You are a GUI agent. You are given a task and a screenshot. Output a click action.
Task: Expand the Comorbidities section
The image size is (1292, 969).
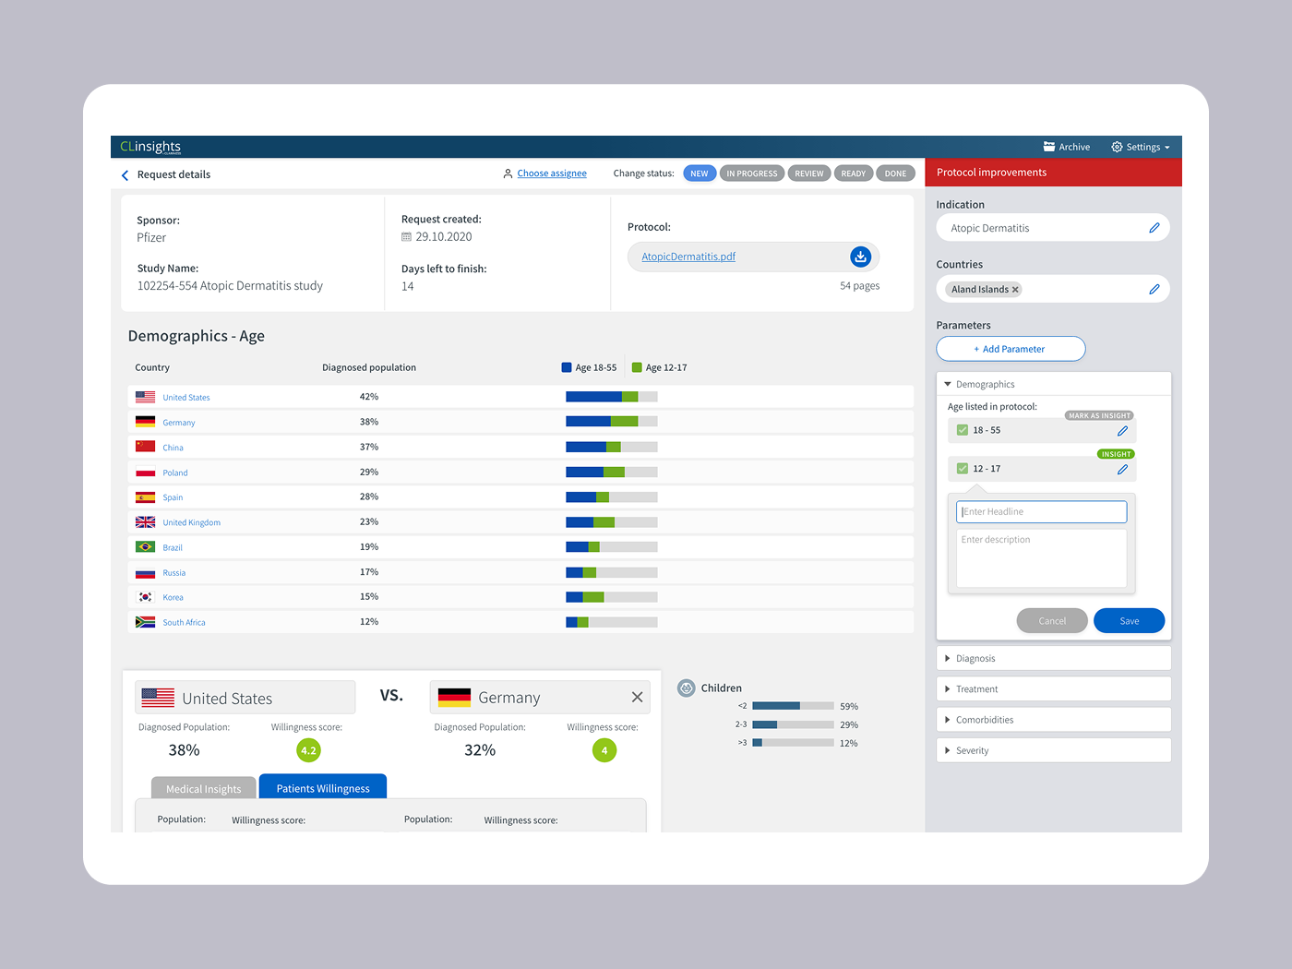point(1053,720)
